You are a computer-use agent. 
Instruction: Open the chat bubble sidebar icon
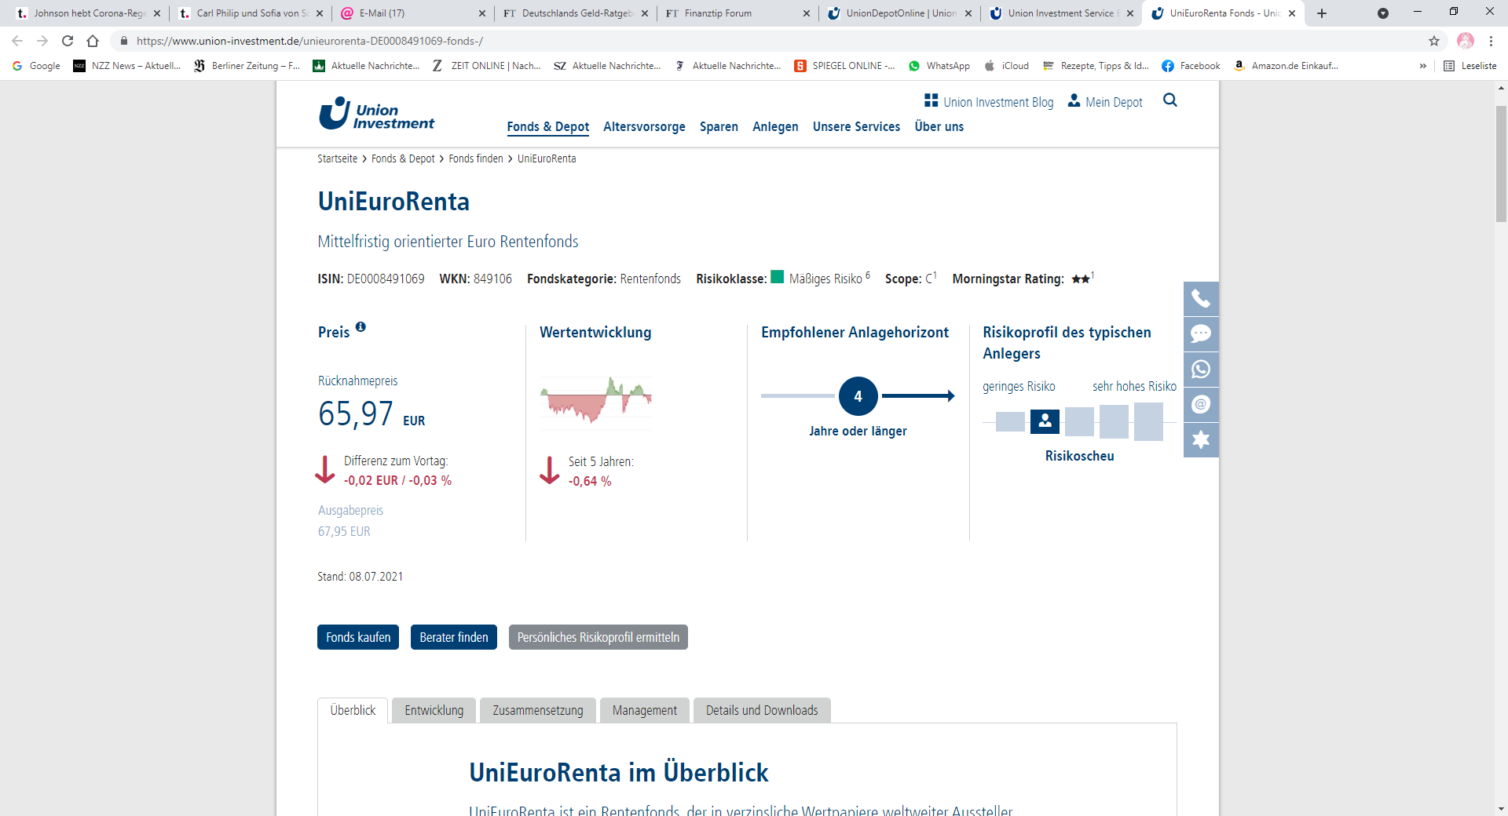click(x=1200, y=334)
